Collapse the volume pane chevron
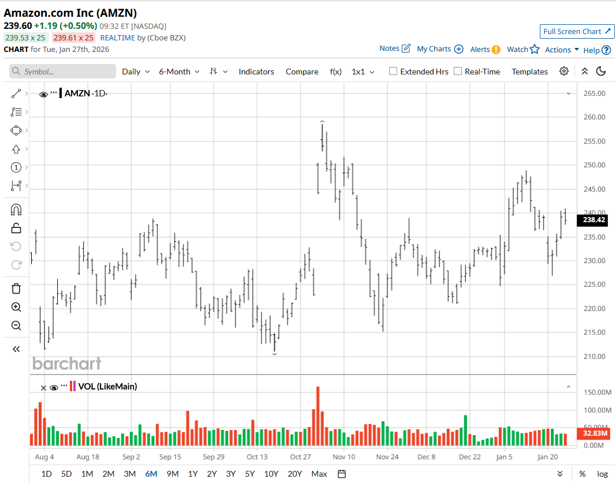Image resolution: width=616 pixels, height=483 pixels. pyautogui.click(x=569, y=387)
